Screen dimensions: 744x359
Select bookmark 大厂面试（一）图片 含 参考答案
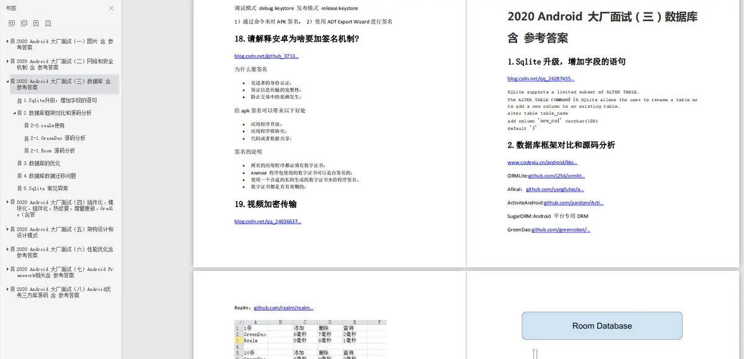pos(65,45)
